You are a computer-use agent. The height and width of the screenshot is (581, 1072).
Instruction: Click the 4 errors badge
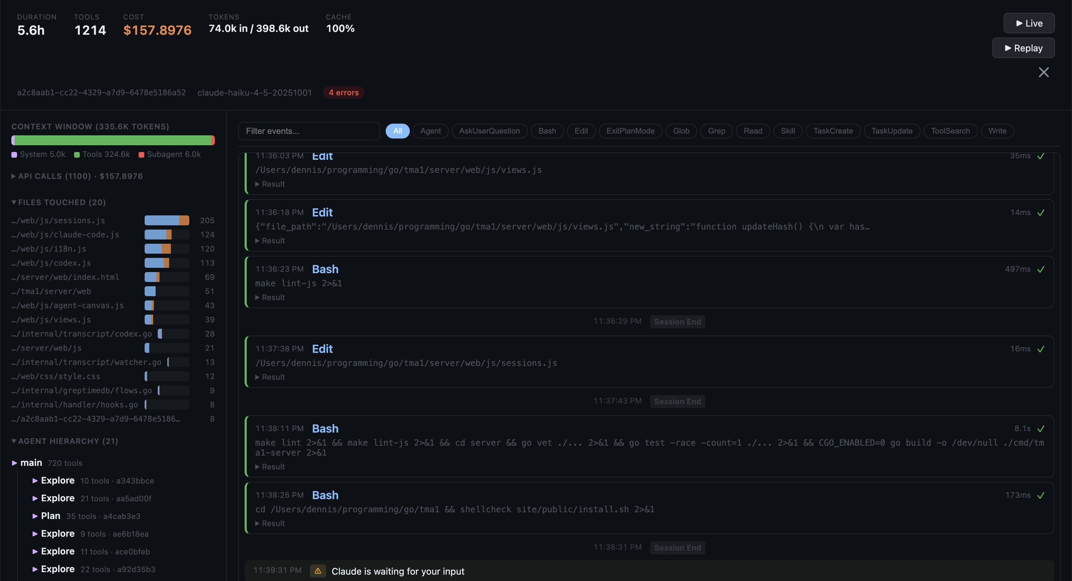pos(343,93)
